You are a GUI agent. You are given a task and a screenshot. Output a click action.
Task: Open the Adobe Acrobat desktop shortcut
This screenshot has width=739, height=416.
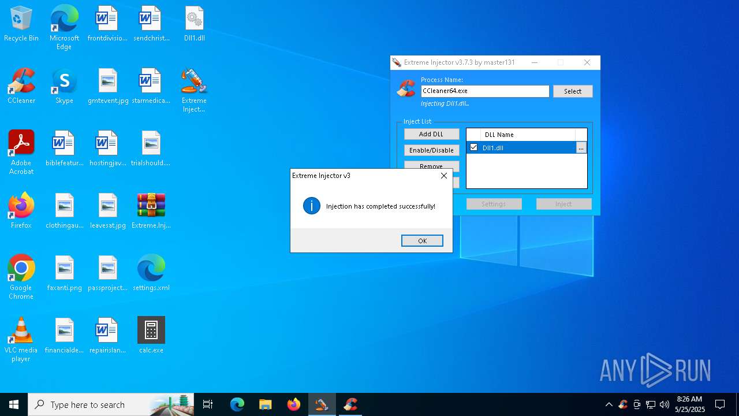click(21, 153)
